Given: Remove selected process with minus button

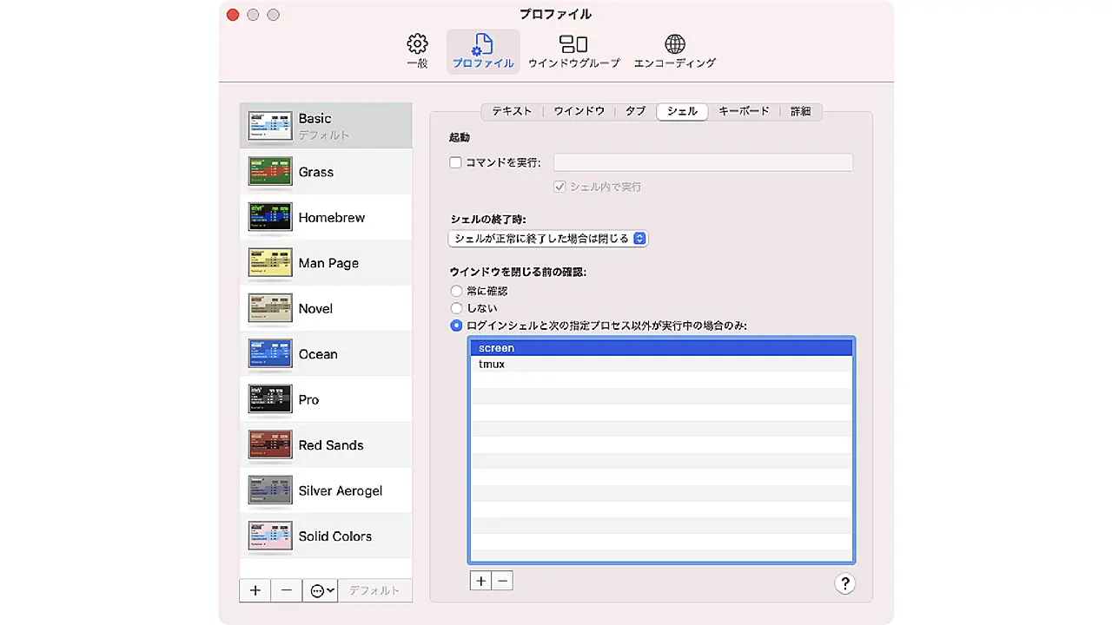Looking at the screenshot, I should (x=502, y=581).
